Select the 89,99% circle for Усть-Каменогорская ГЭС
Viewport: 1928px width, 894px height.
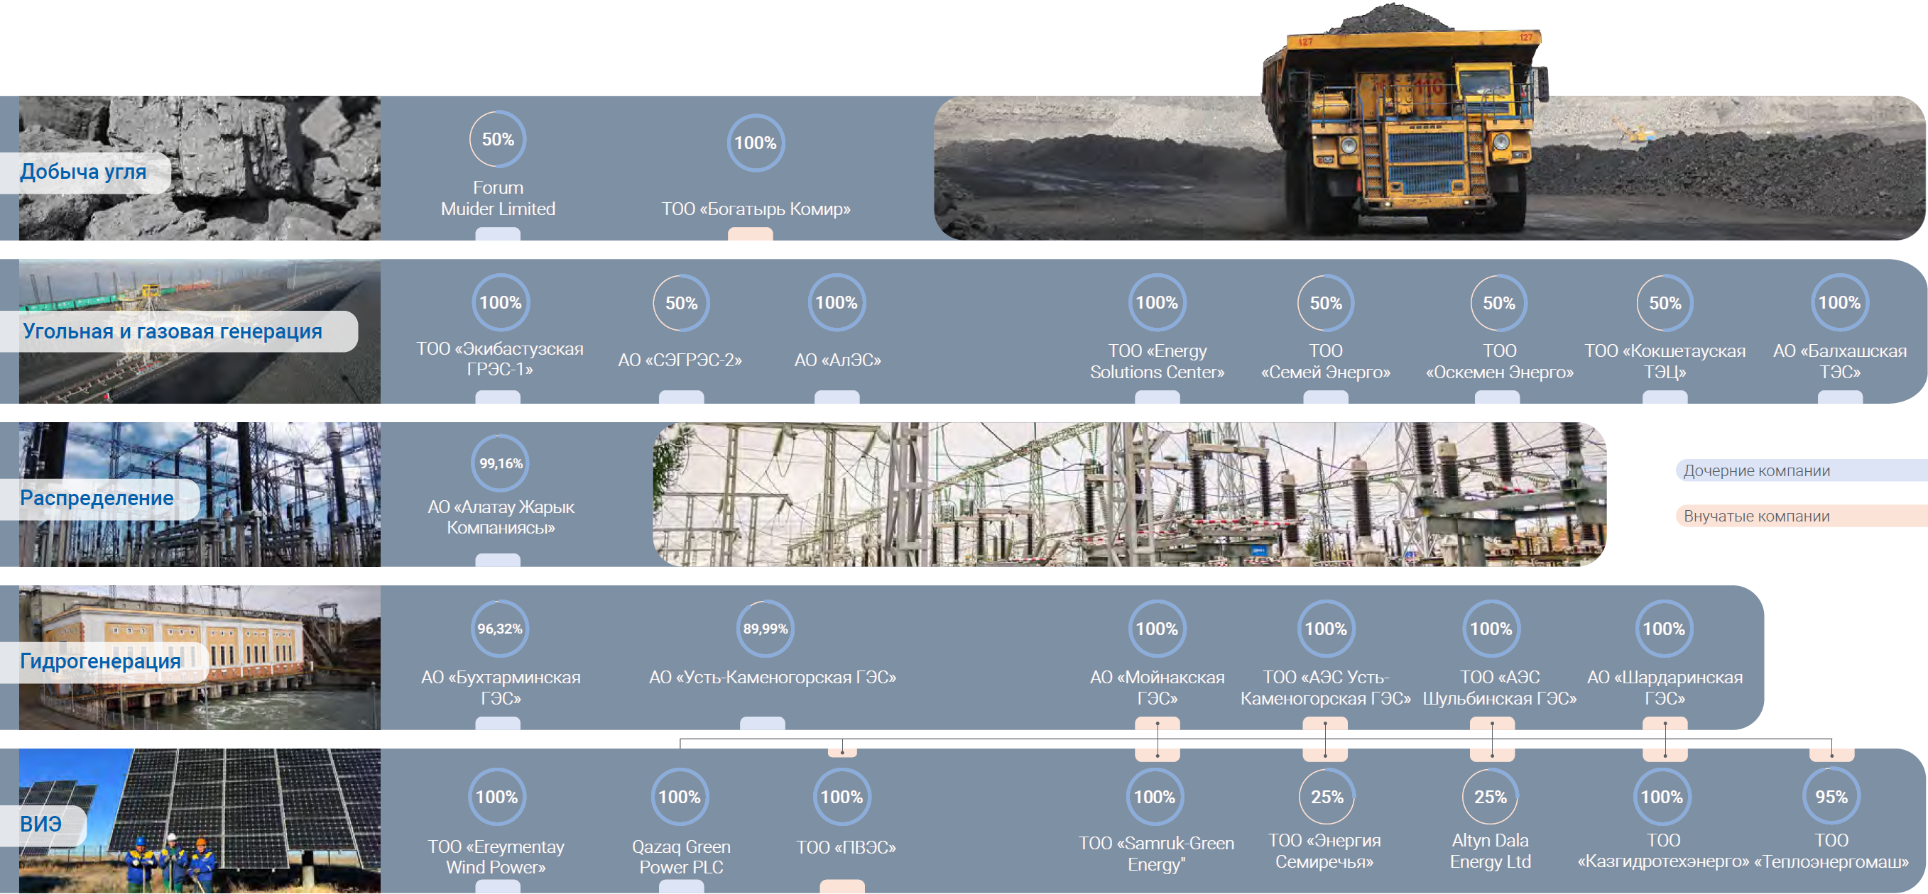coord(765,629)
